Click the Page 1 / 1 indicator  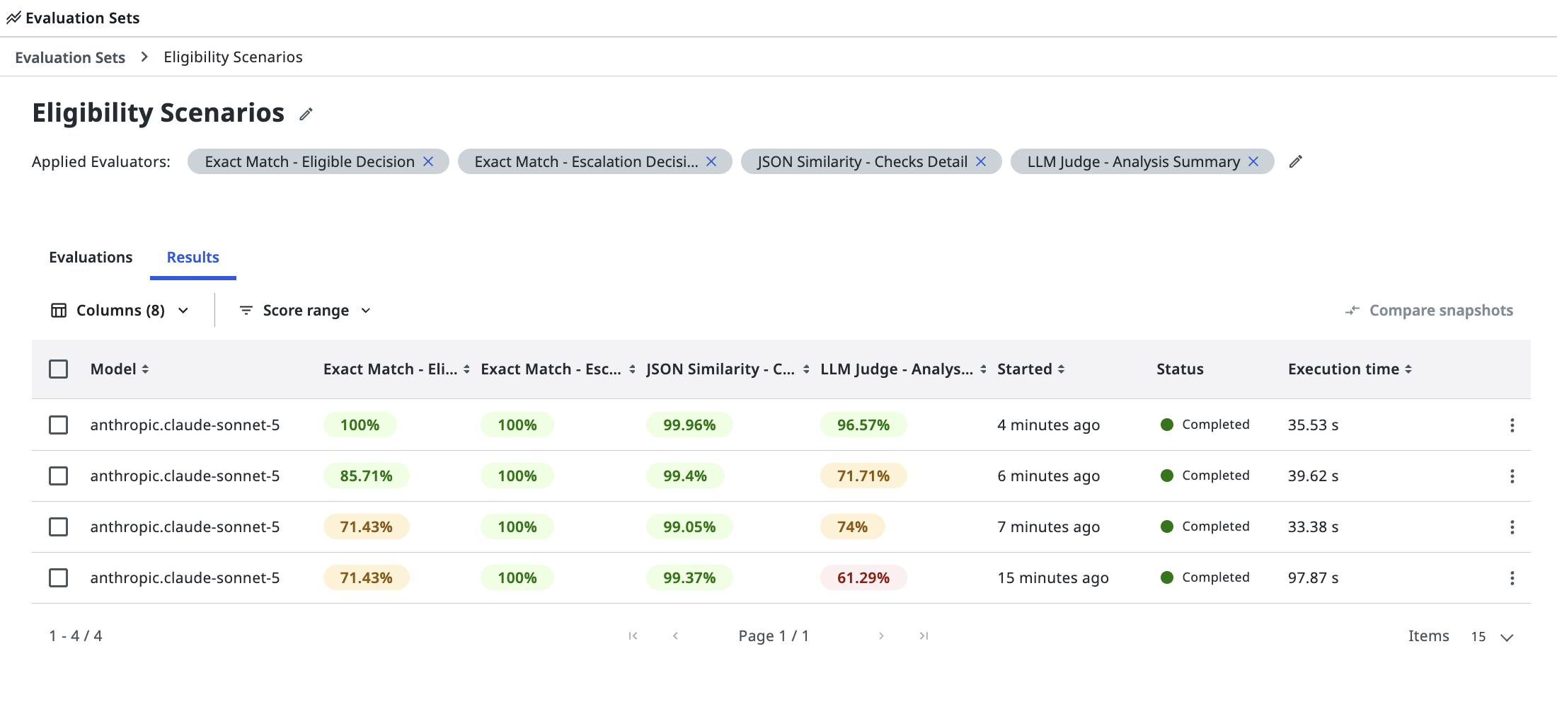coord(774,635)
